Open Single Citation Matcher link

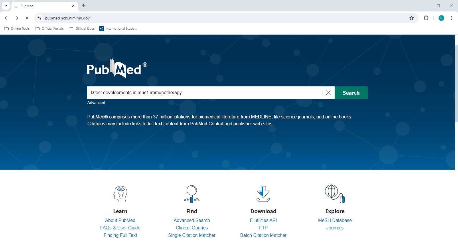(x=192, y=235)
